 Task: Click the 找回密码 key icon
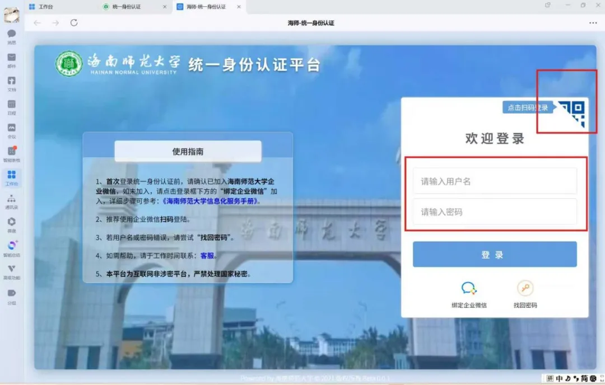click(525, 288)
